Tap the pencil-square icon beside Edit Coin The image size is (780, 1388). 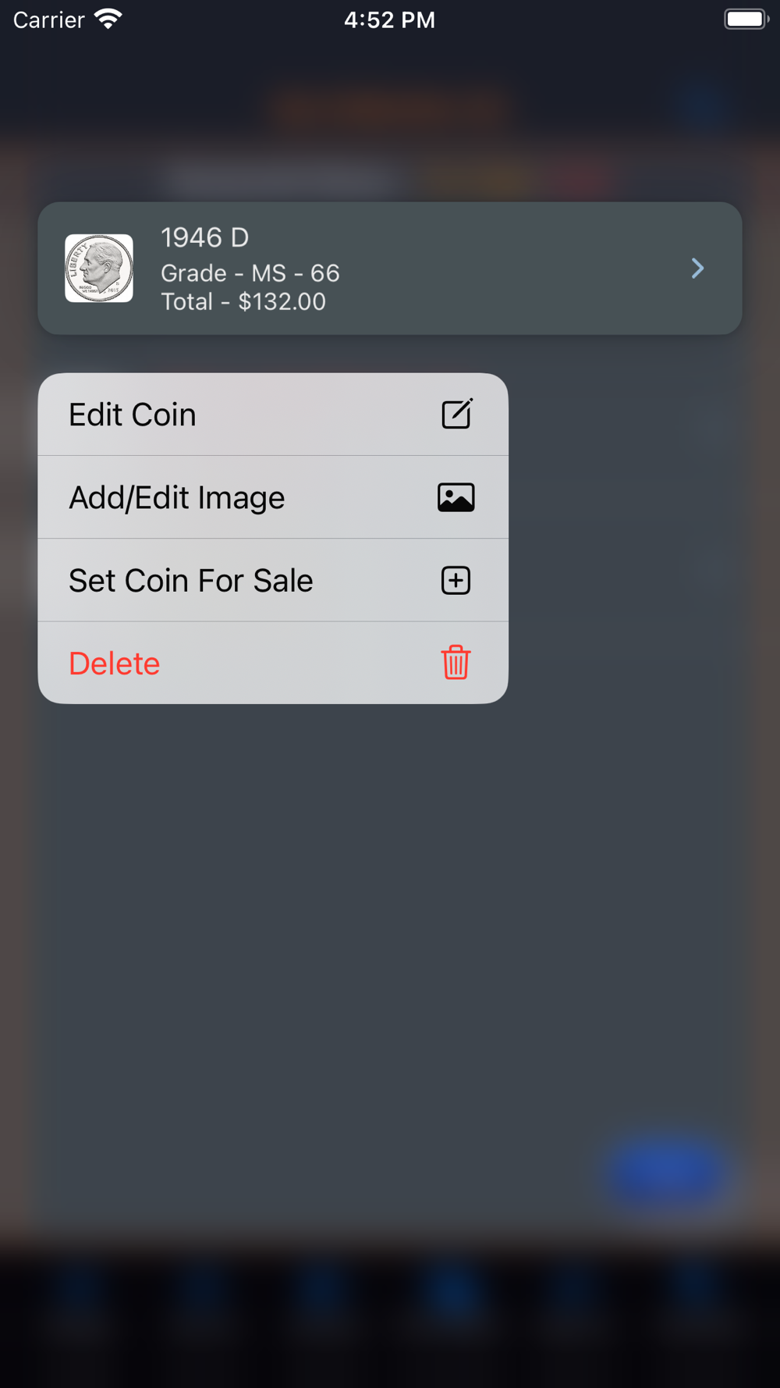(456, 415)
